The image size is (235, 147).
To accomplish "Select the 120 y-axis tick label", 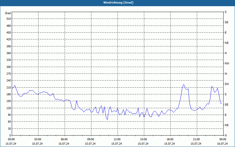I will pos(9,108).
